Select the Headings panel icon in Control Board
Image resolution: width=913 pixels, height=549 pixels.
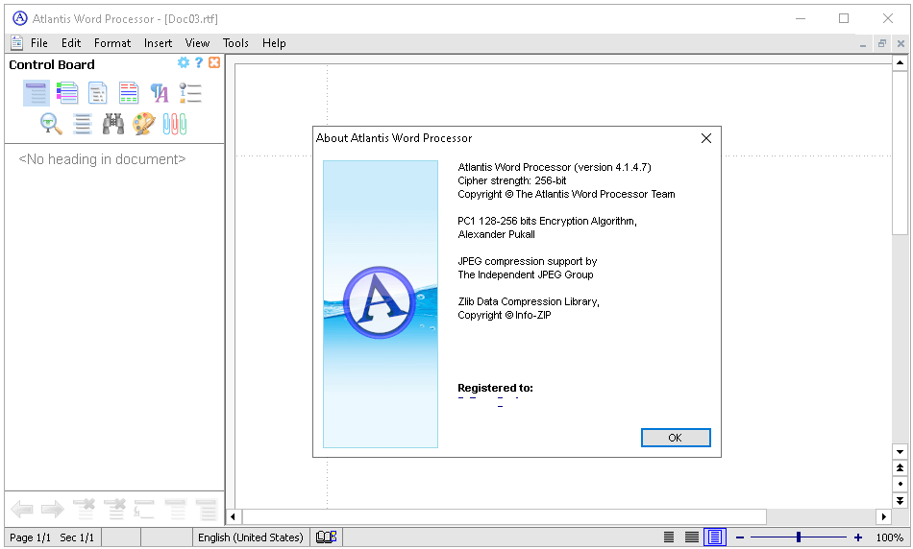coord(37,93)
